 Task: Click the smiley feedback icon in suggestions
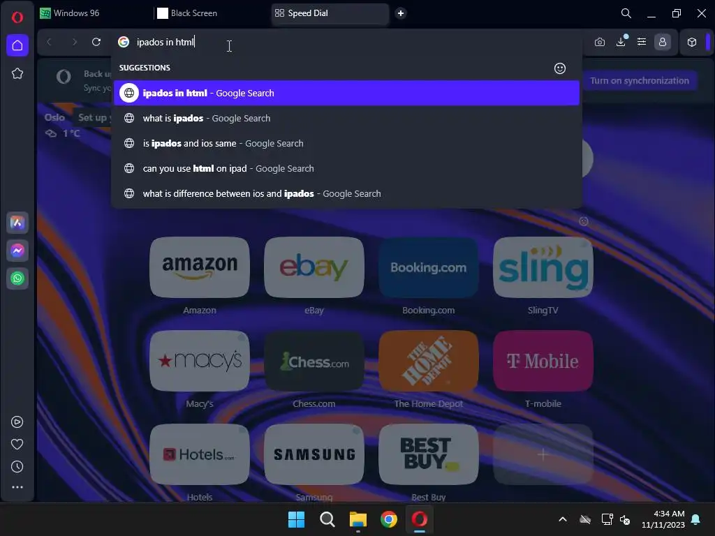[x=560, y=68]
